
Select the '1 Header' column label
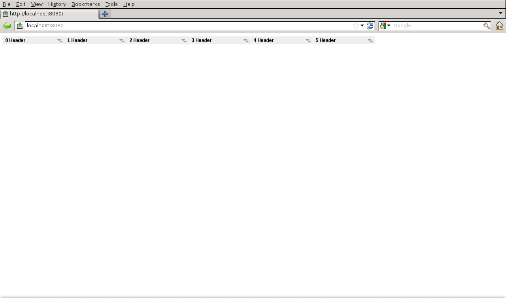[77, 40]
